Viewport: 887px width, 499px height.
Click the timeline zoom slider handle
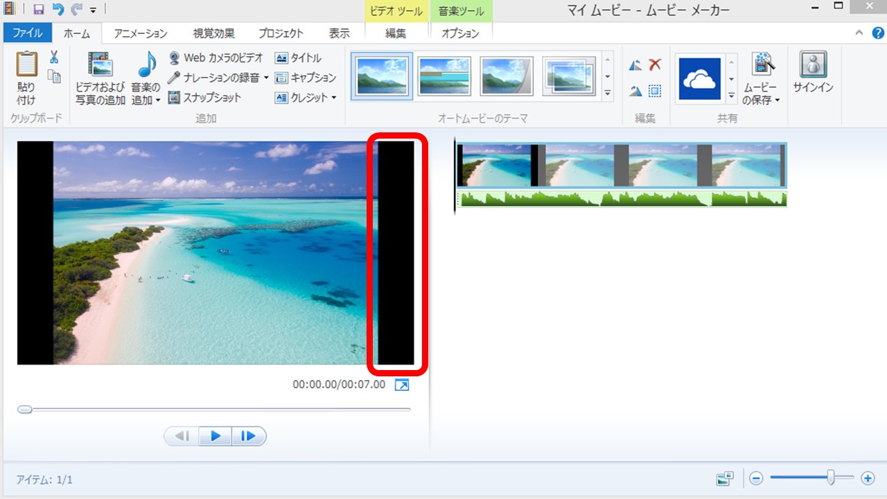click(x=831, y=478)
